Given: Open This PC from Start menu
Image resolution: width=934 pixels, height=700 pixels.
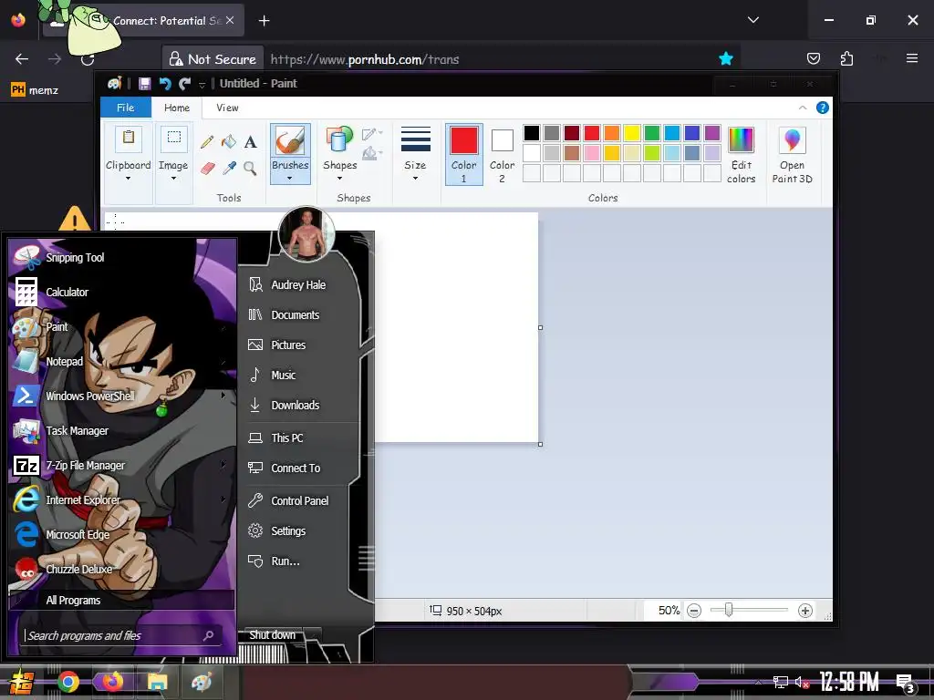Looking at the screenshot, I should point(275,437).
